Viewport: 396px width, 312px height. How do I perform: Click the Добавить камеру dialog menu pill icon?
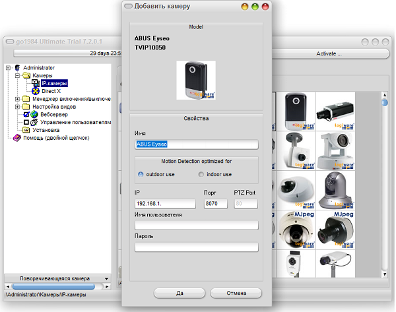coord(128,6)
